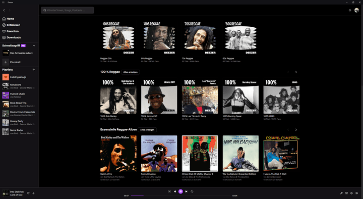This screenshot has width=363, height=199.
Task: Open the Funky Kingston album cover
Action: pos(159,154)
